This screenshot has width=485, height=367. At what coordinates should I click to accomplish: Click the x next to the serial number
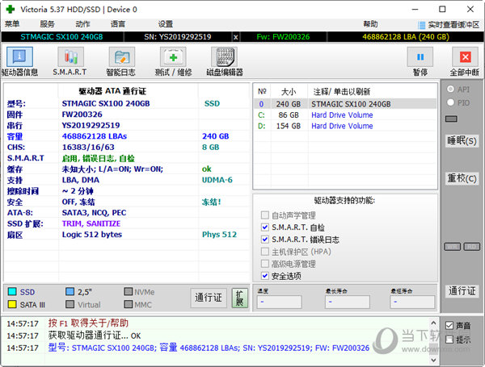[236, 37]
